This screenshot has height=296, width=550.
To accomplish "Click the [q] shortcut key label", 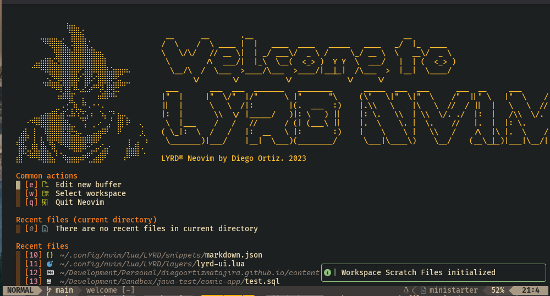I will 31,202.
